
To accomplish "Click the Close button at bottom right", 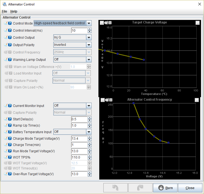I will pyautogui.click(x=190, y=188).
